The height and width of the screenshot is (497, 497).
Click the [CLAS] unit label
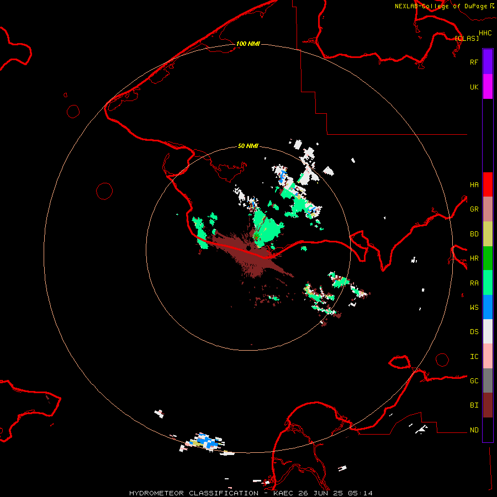point(467,38)
